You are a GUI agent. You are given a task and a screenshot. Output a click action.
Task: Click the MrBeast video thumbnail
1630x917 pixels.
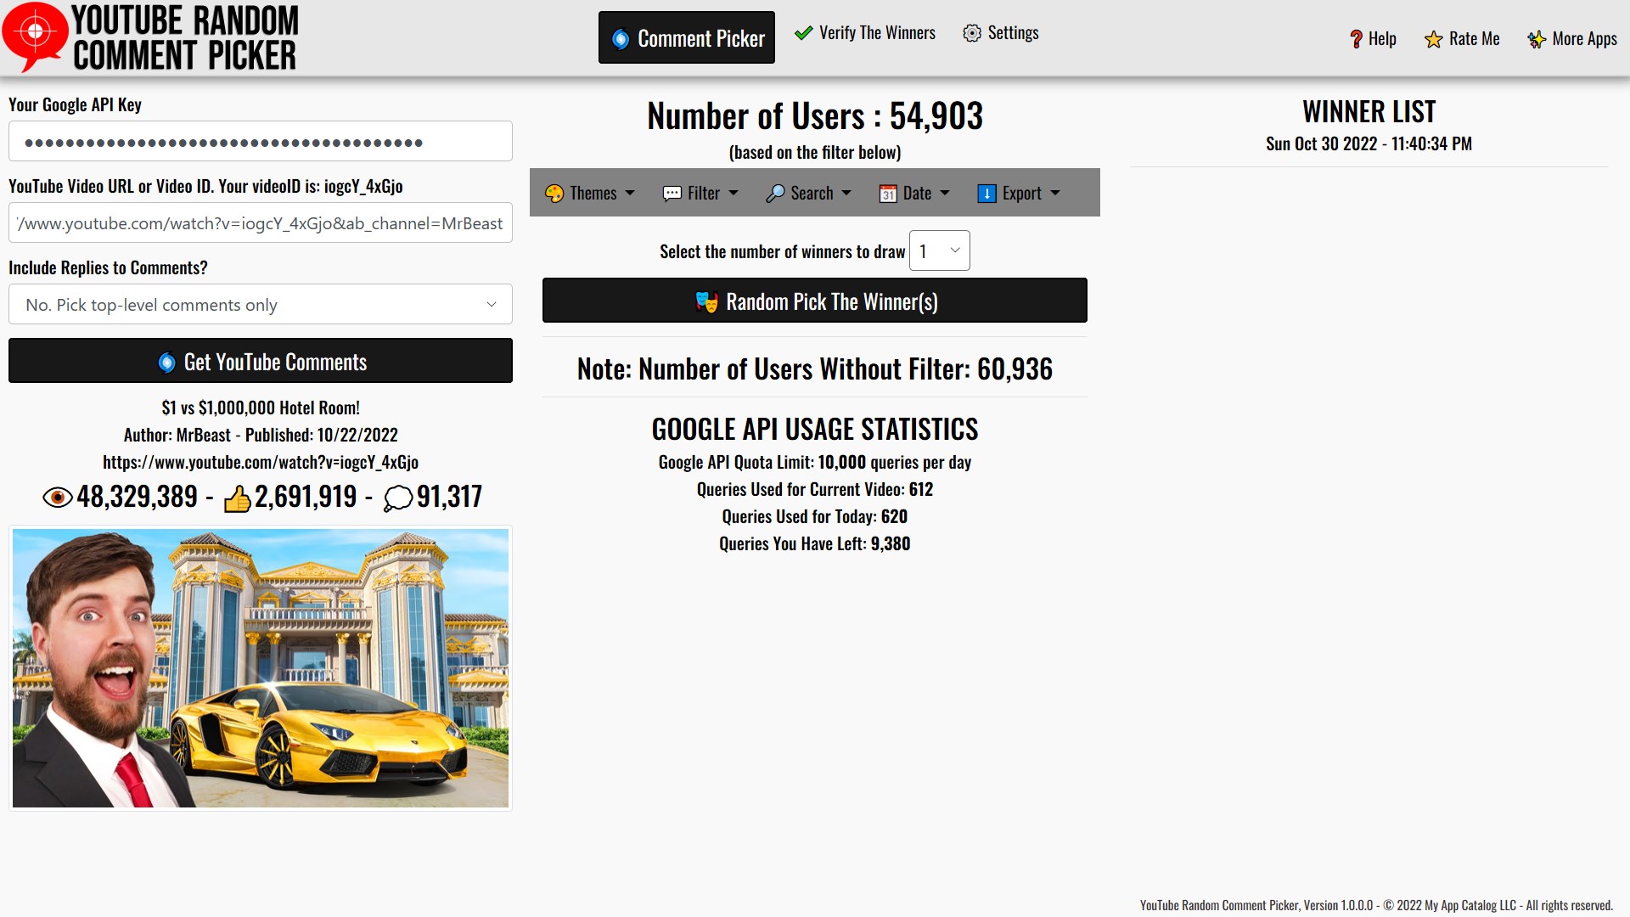tap(261, 668)
